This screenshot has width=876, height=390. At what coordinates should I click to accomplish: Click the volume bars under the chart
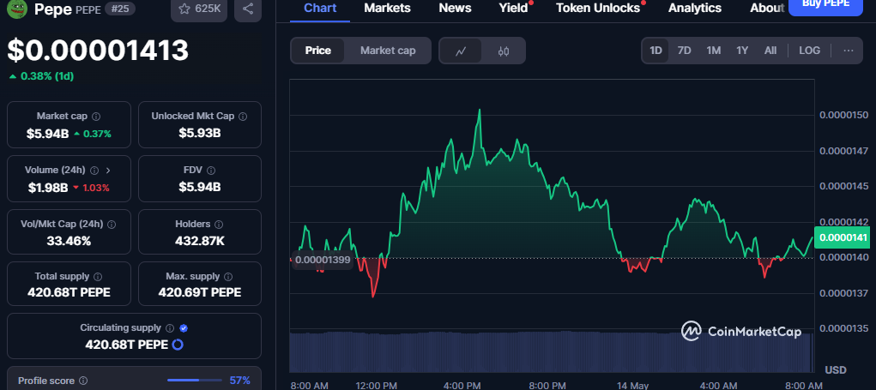pos(550,352)
